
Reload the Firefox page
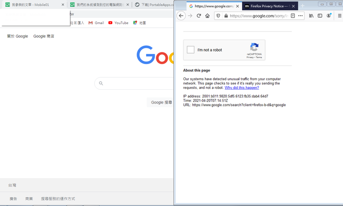click(199, 16)
